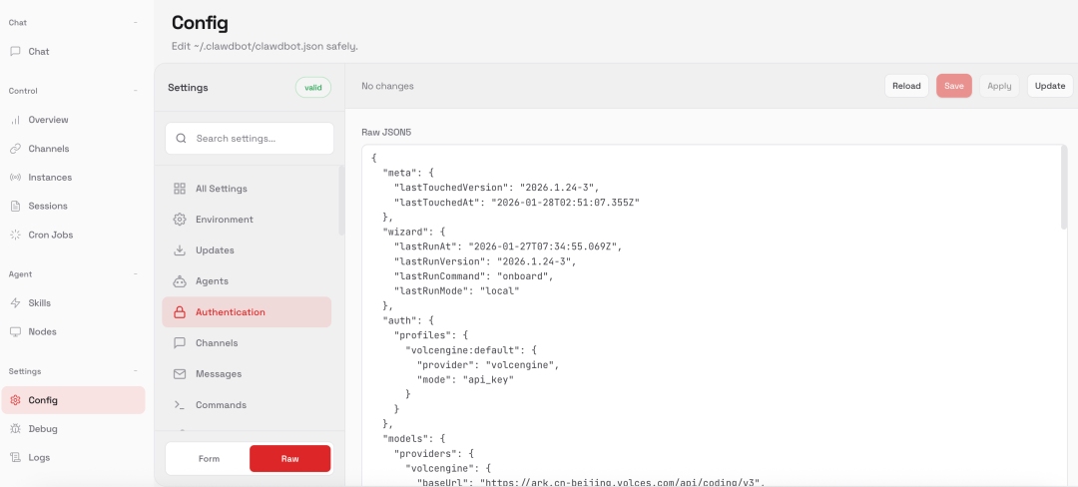Click the "Raw JSON5" label
Viewport: 1078px width, 487px height.
tap(386, 132)
